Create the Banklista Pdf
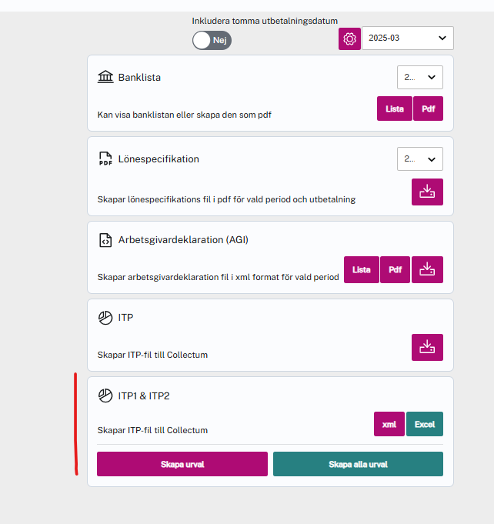This screenshot has width=494, height=524. [428, 108]
